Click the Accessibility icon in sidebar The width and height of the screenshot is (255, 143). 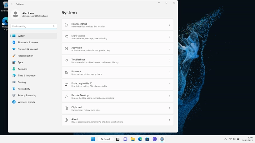pos(14,89)
